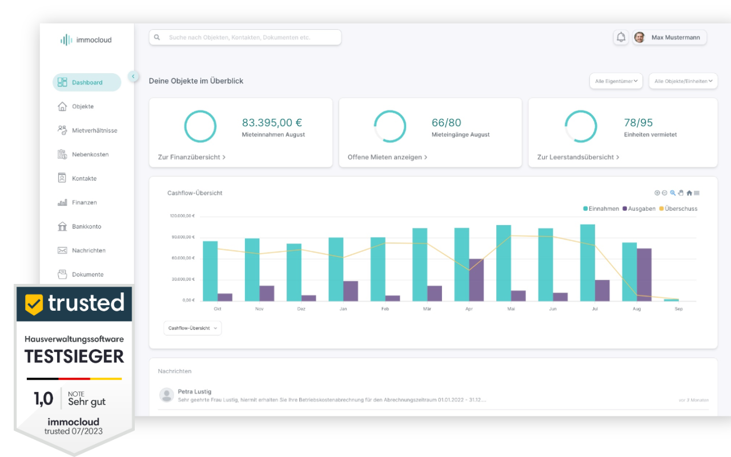Follow the Offene Mieten anzeigen link
731x457 pixels.
coord(388,157)
